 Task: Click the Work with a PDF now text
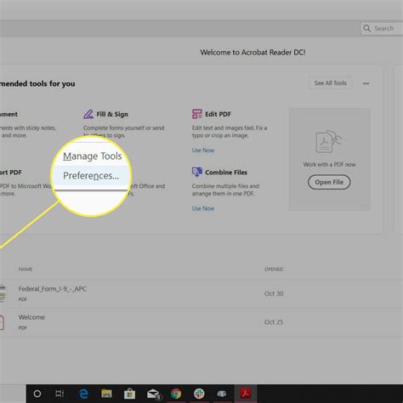(x=329, y=164)
